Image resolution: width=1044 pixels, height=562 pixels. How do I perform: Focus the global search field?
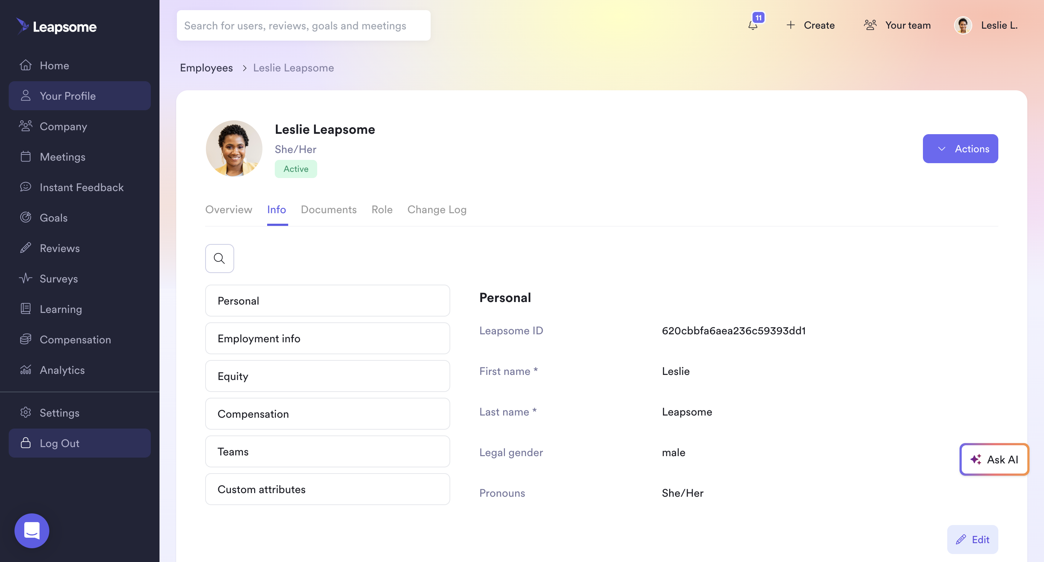pos(303,25)
